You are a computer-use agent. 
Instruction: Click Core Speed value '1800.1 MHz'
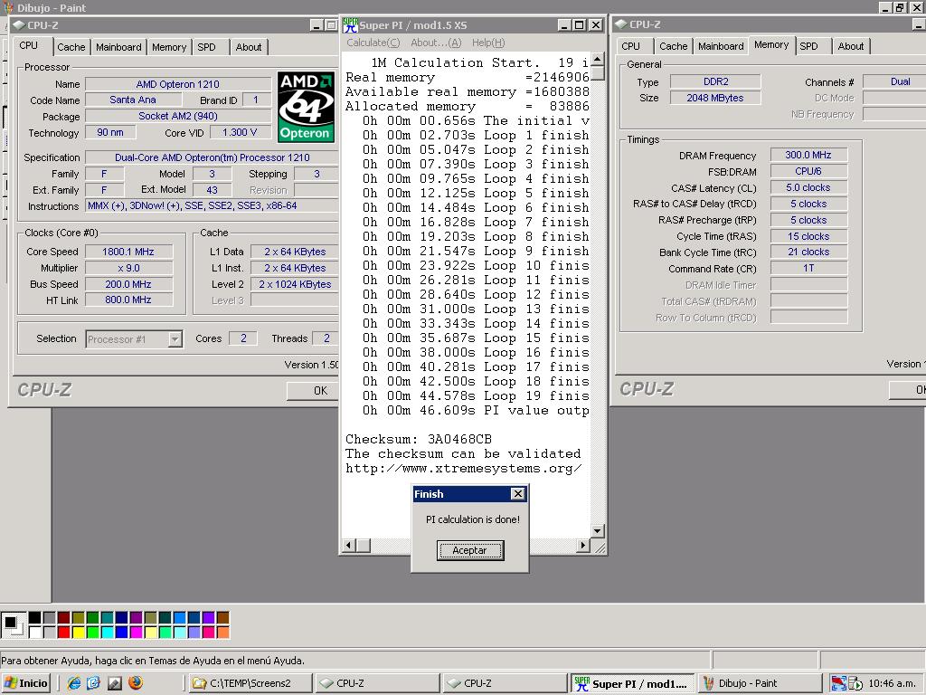coord(128,252)
